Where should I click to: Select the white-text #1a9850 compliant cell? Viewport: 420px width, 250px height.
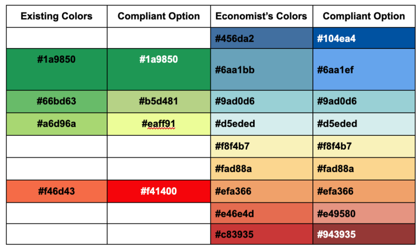(159, 70)
